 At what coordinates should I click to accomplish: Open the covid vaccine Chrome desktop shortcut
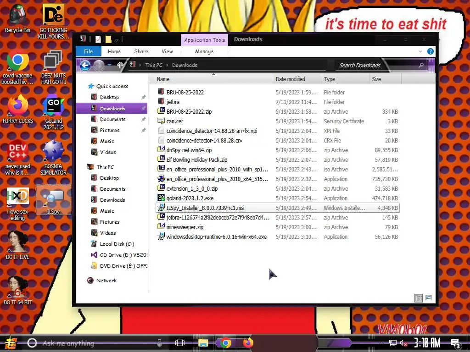[x=17, y=66]
